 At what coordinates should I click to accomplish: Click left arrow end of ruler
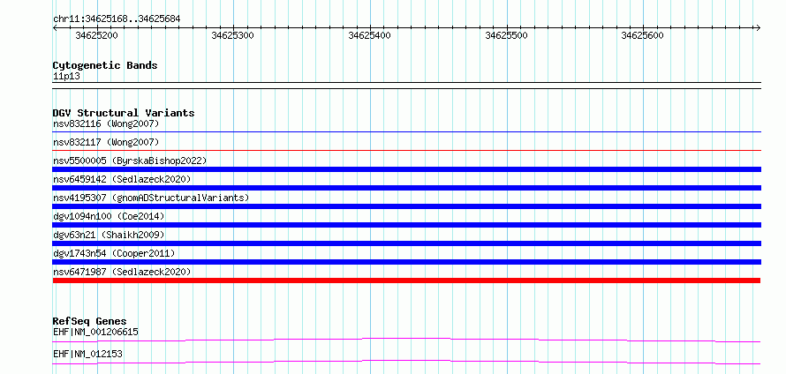point(55,27)
